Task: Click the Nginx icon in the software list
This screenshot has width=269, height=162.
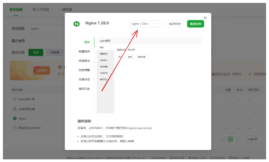Action: tap(15, 118)
